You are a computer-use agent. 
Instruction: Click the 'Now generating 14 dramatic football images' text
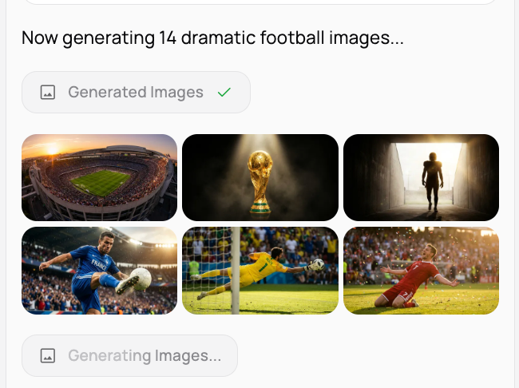[212, 38]
